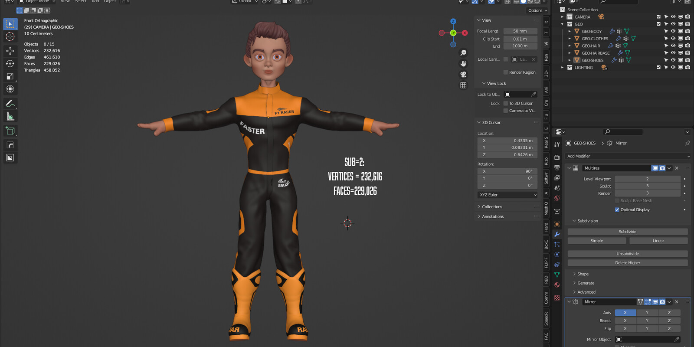
Task: Expand the Shape subpanel
Action: point(583,274)
